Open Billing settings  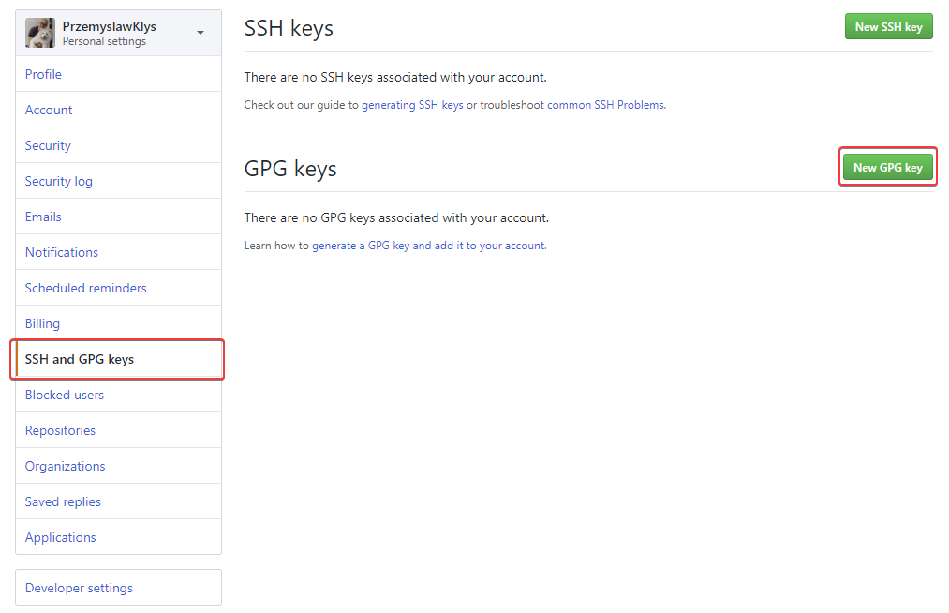(42, 322)
